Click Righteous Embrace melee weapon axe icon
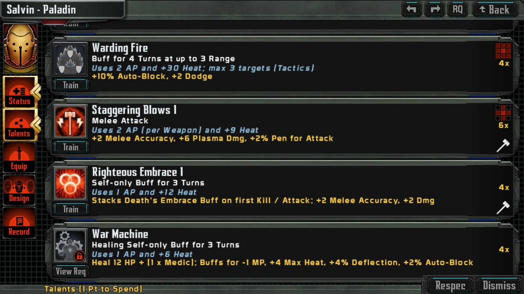 coord(503,208)
